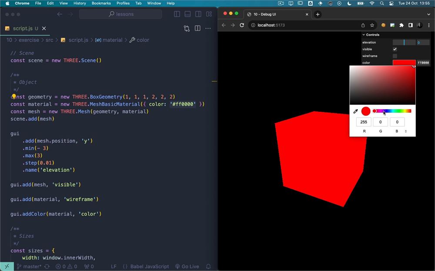Click the 'exercise' breadcrumb segment
The height and width of the screenshot is (271, 435).
pyautogui.click(x=29, y=40)
